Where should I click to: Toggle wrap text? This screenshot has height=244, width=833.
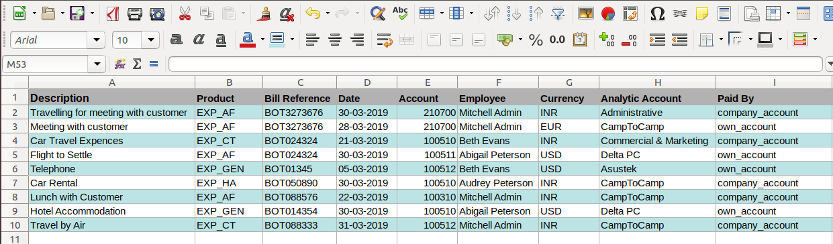[x=385, y=40]
